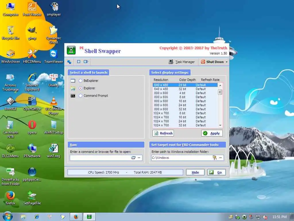This screenshot has width=294, height=221.
Task: Open ppAppsGe... desktop icon
Action: [x=32, y=174]
